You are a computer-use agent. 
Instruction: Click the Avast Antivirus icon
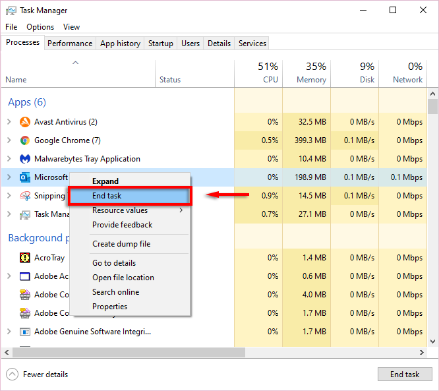pyautogui.click(x=25, y=122)
